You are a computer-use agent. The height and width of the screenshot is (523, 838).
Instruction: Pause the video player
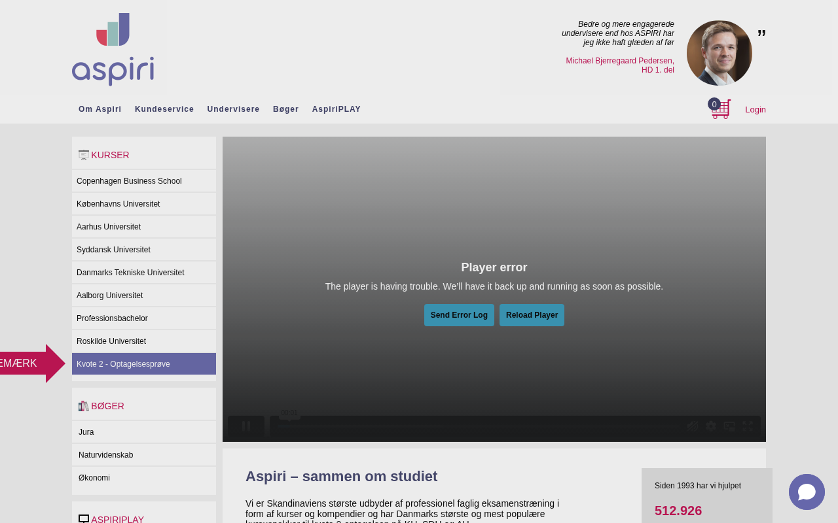click(246, 426)
